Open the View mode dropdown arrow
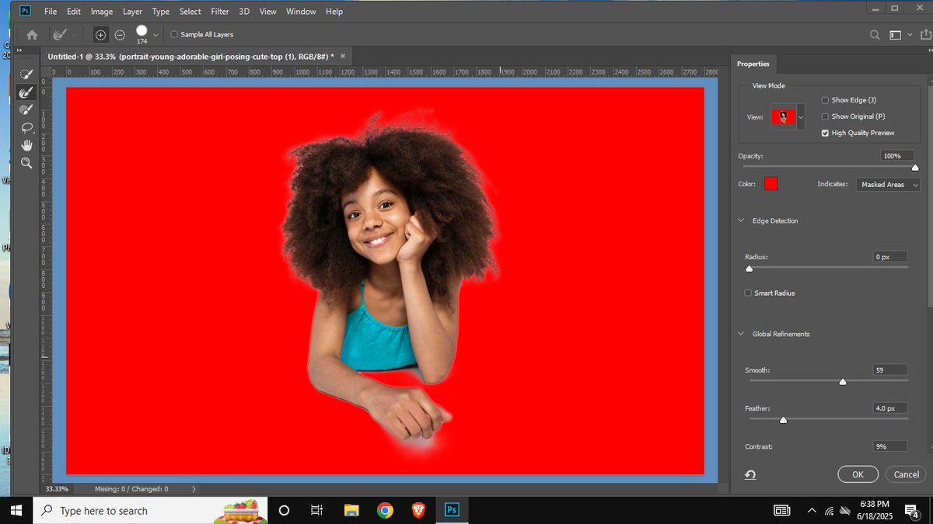Viewport: 933px width, 524px height. pos(801,116)
